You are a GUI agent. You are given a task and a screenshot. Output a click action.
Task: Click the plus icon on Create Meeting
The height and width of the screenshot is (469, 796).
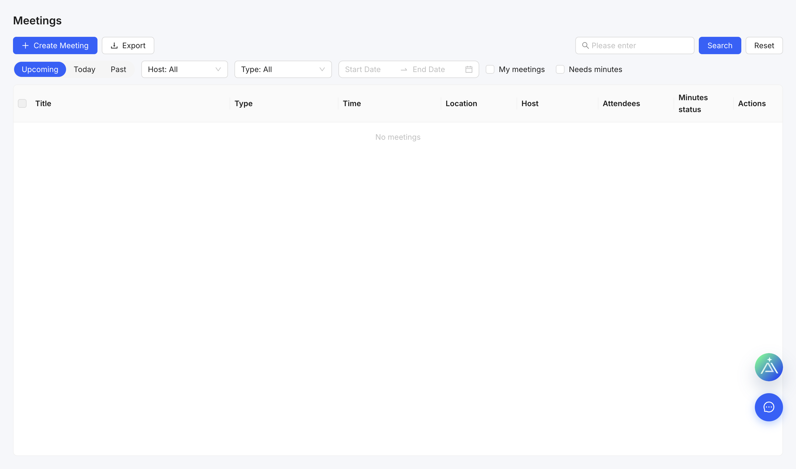click(x=25, y=45)
